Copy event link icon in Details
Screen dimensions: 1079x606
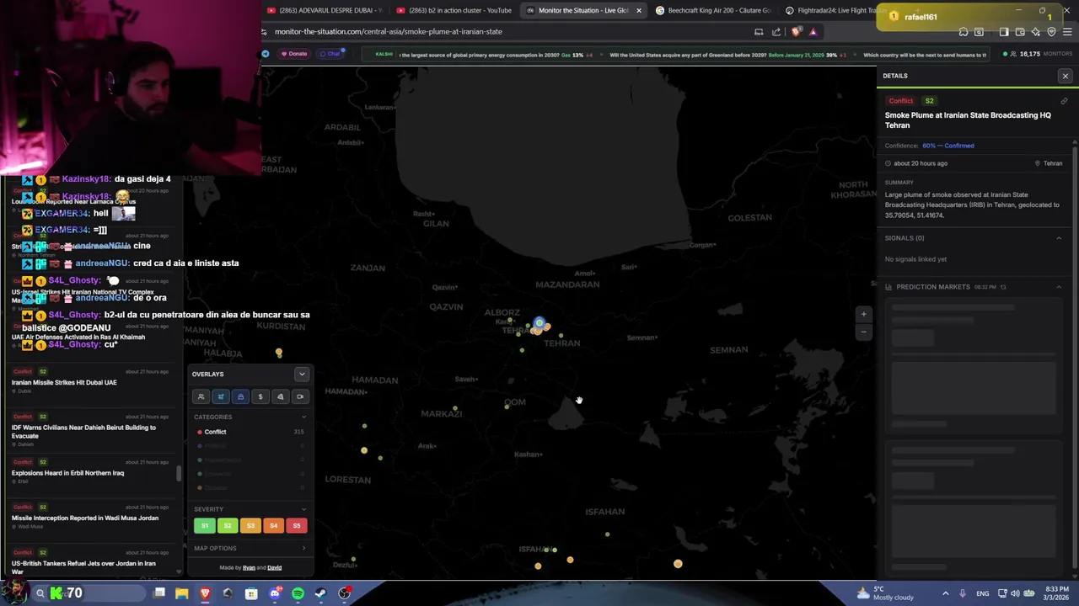click(1064, 101)
